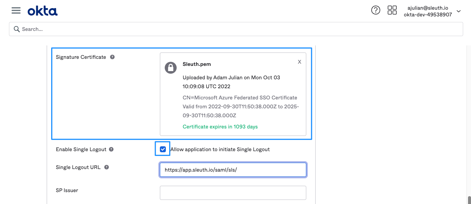The height and width of the screenshot is (204, 471).
Task: Click the empty SP Issuer field
Action: pos(233,193)
